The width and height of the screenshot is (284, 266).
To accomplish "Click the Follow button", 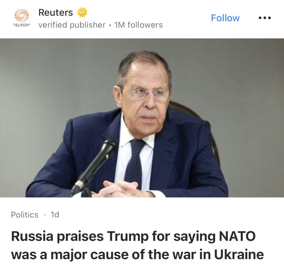I will (225, 18).
